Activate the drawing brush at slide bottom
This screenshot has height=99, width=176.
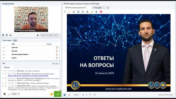coord(65,95)
